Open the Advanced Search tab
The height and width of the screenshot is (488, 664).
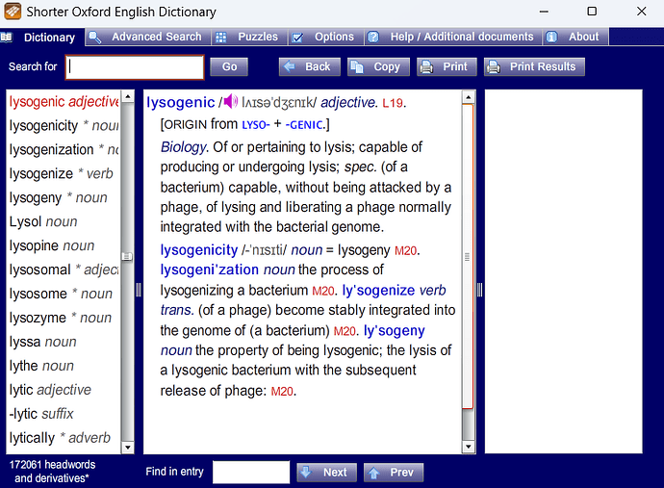pyautogui.click(x=146, y=37)
